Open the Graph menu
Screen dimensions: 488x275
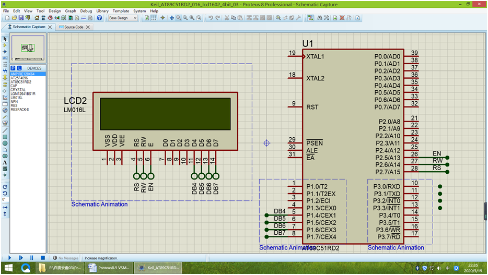(71, 11)
